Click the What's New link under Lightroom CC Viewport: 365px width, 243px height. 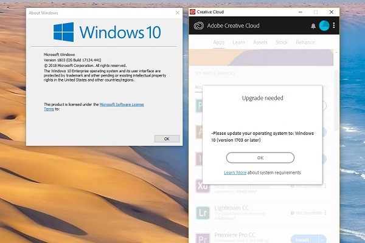[x=224, y=218]
